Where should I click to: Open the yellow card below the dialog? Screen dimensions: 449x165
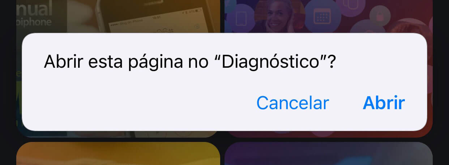118,153
